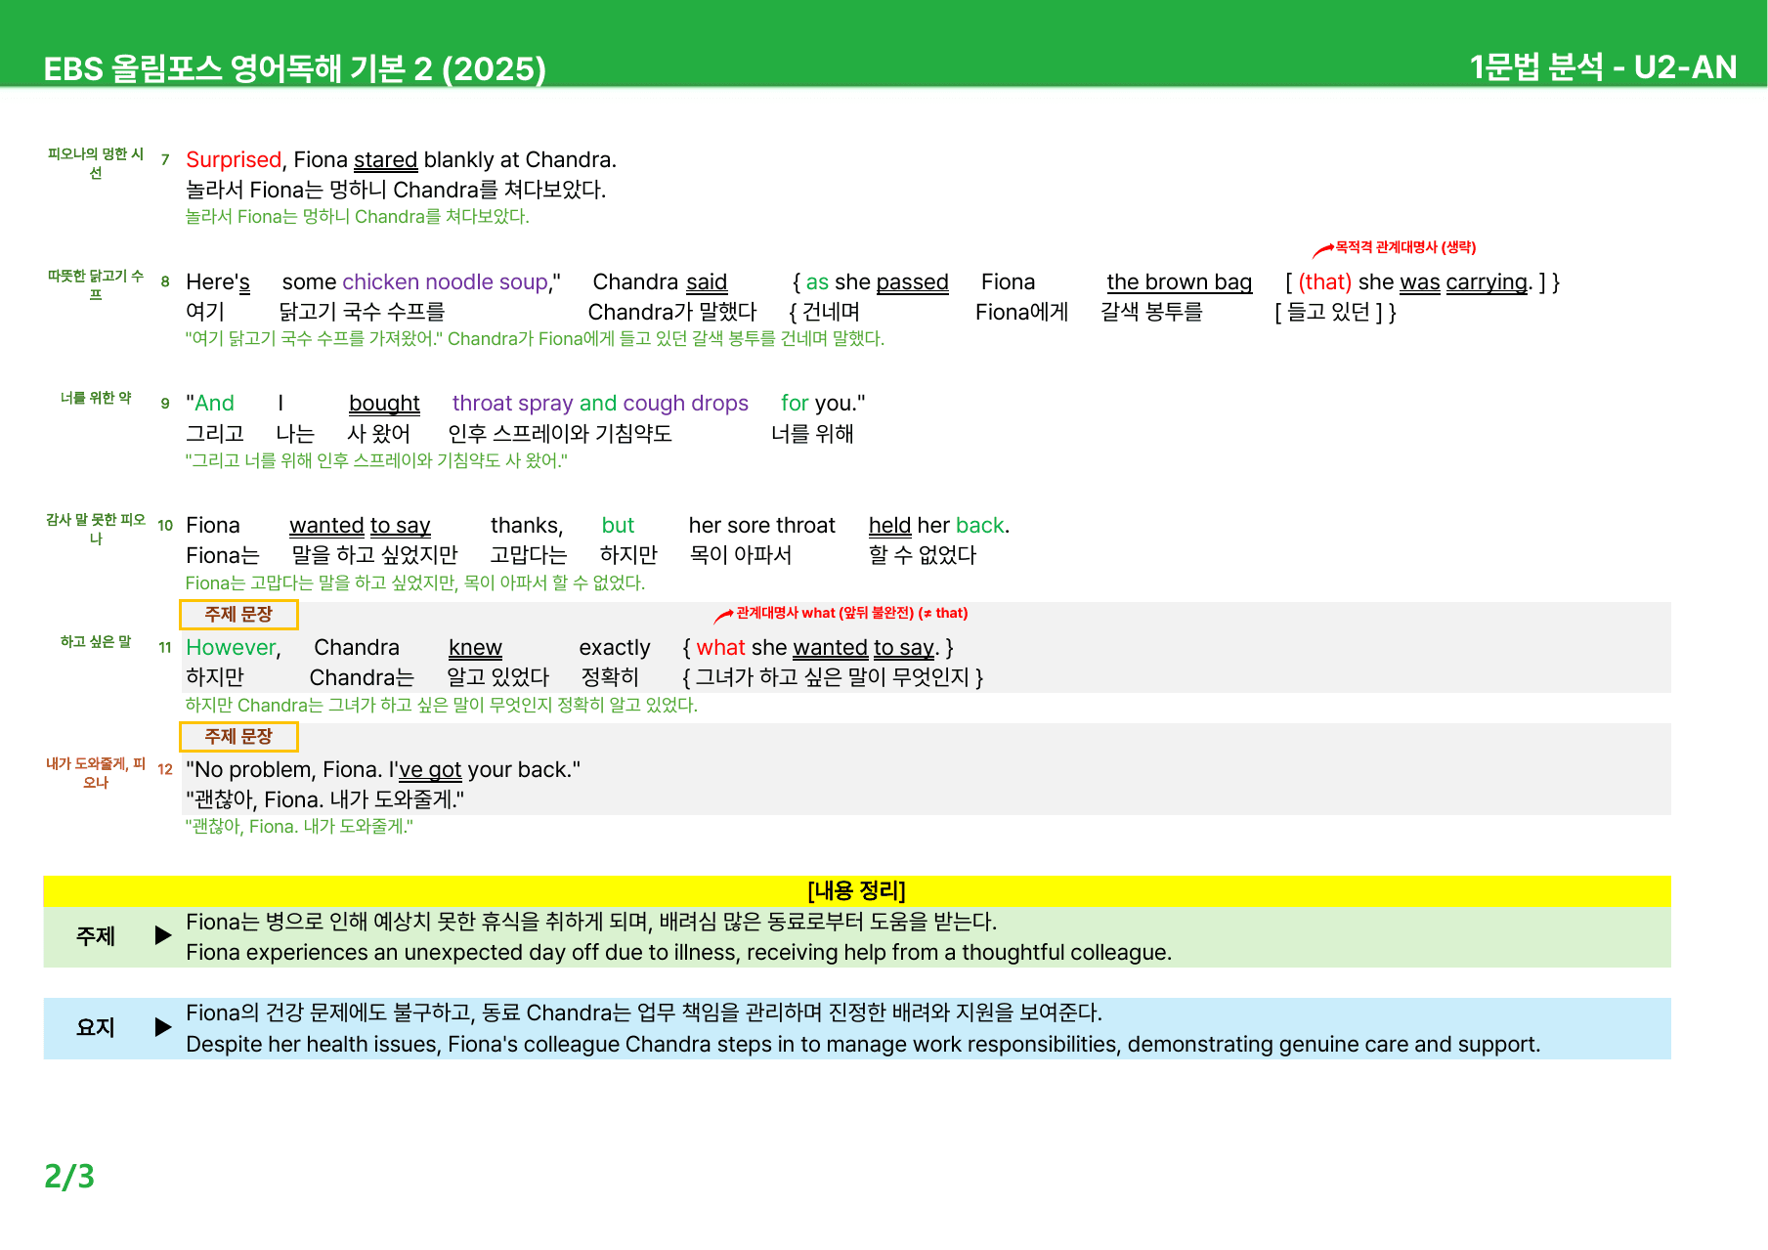Click the yellow 내용 정리 header bar
This screenshot has height=1250, width=1768.
(857, 890)
